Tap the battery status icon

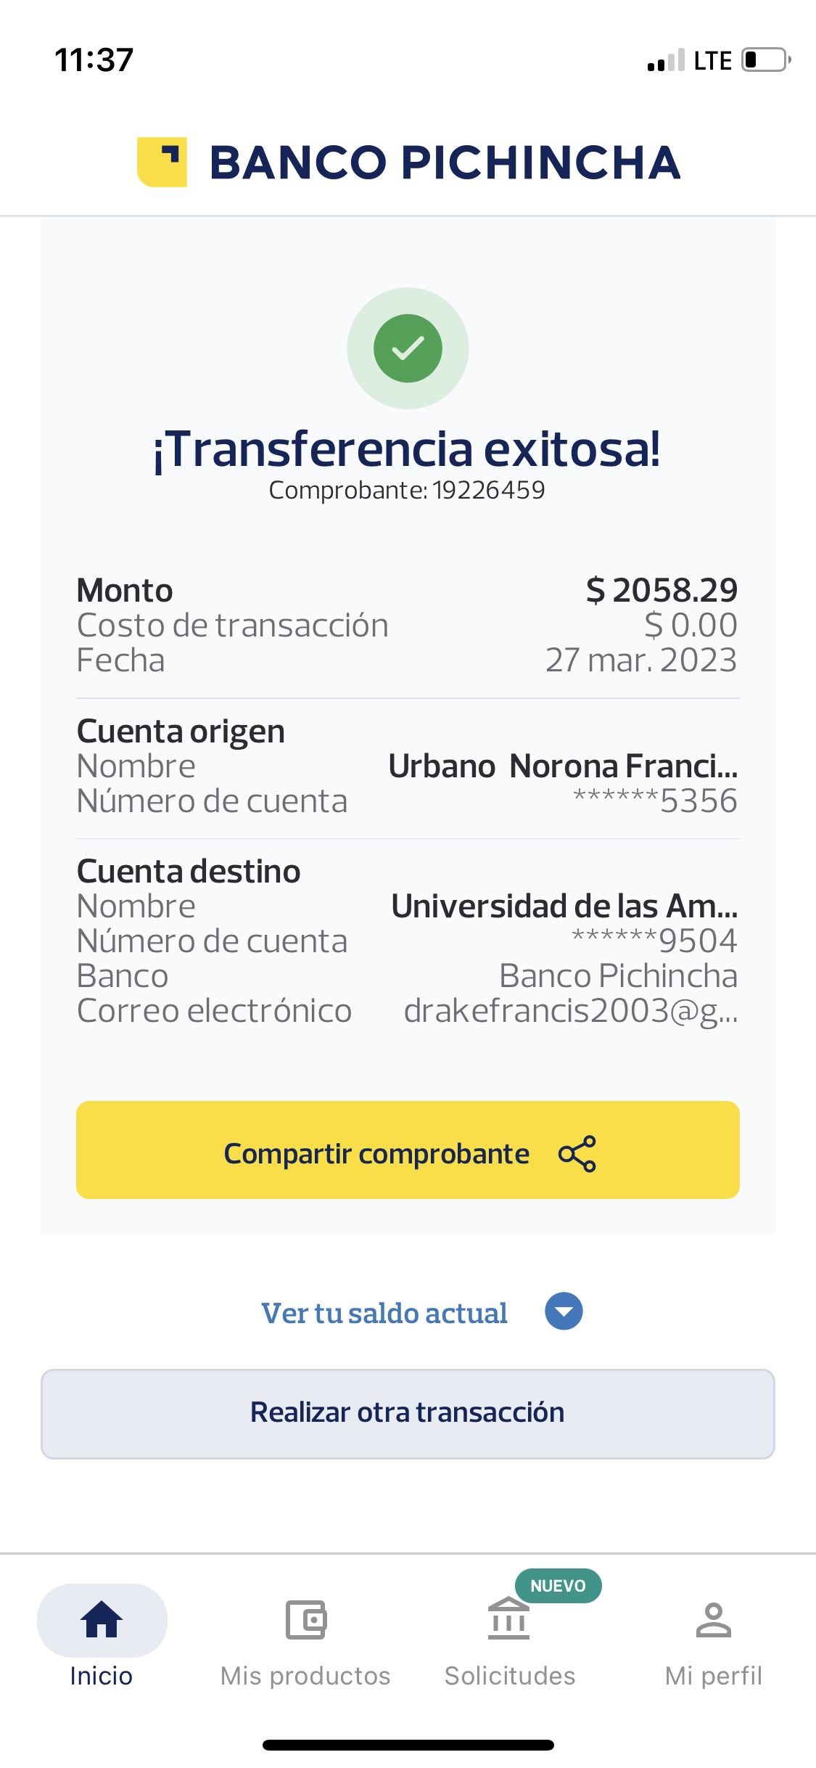click(765, 60)
